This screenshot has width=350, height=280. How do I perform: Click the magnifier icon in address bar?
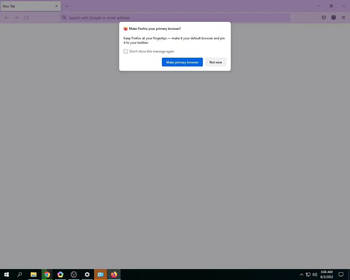[x=64, y=17]
